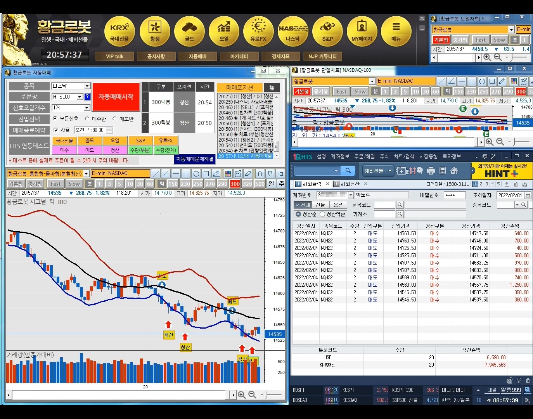Open the 항셍 gold circle button
The image size is (533, 419).
155,31
